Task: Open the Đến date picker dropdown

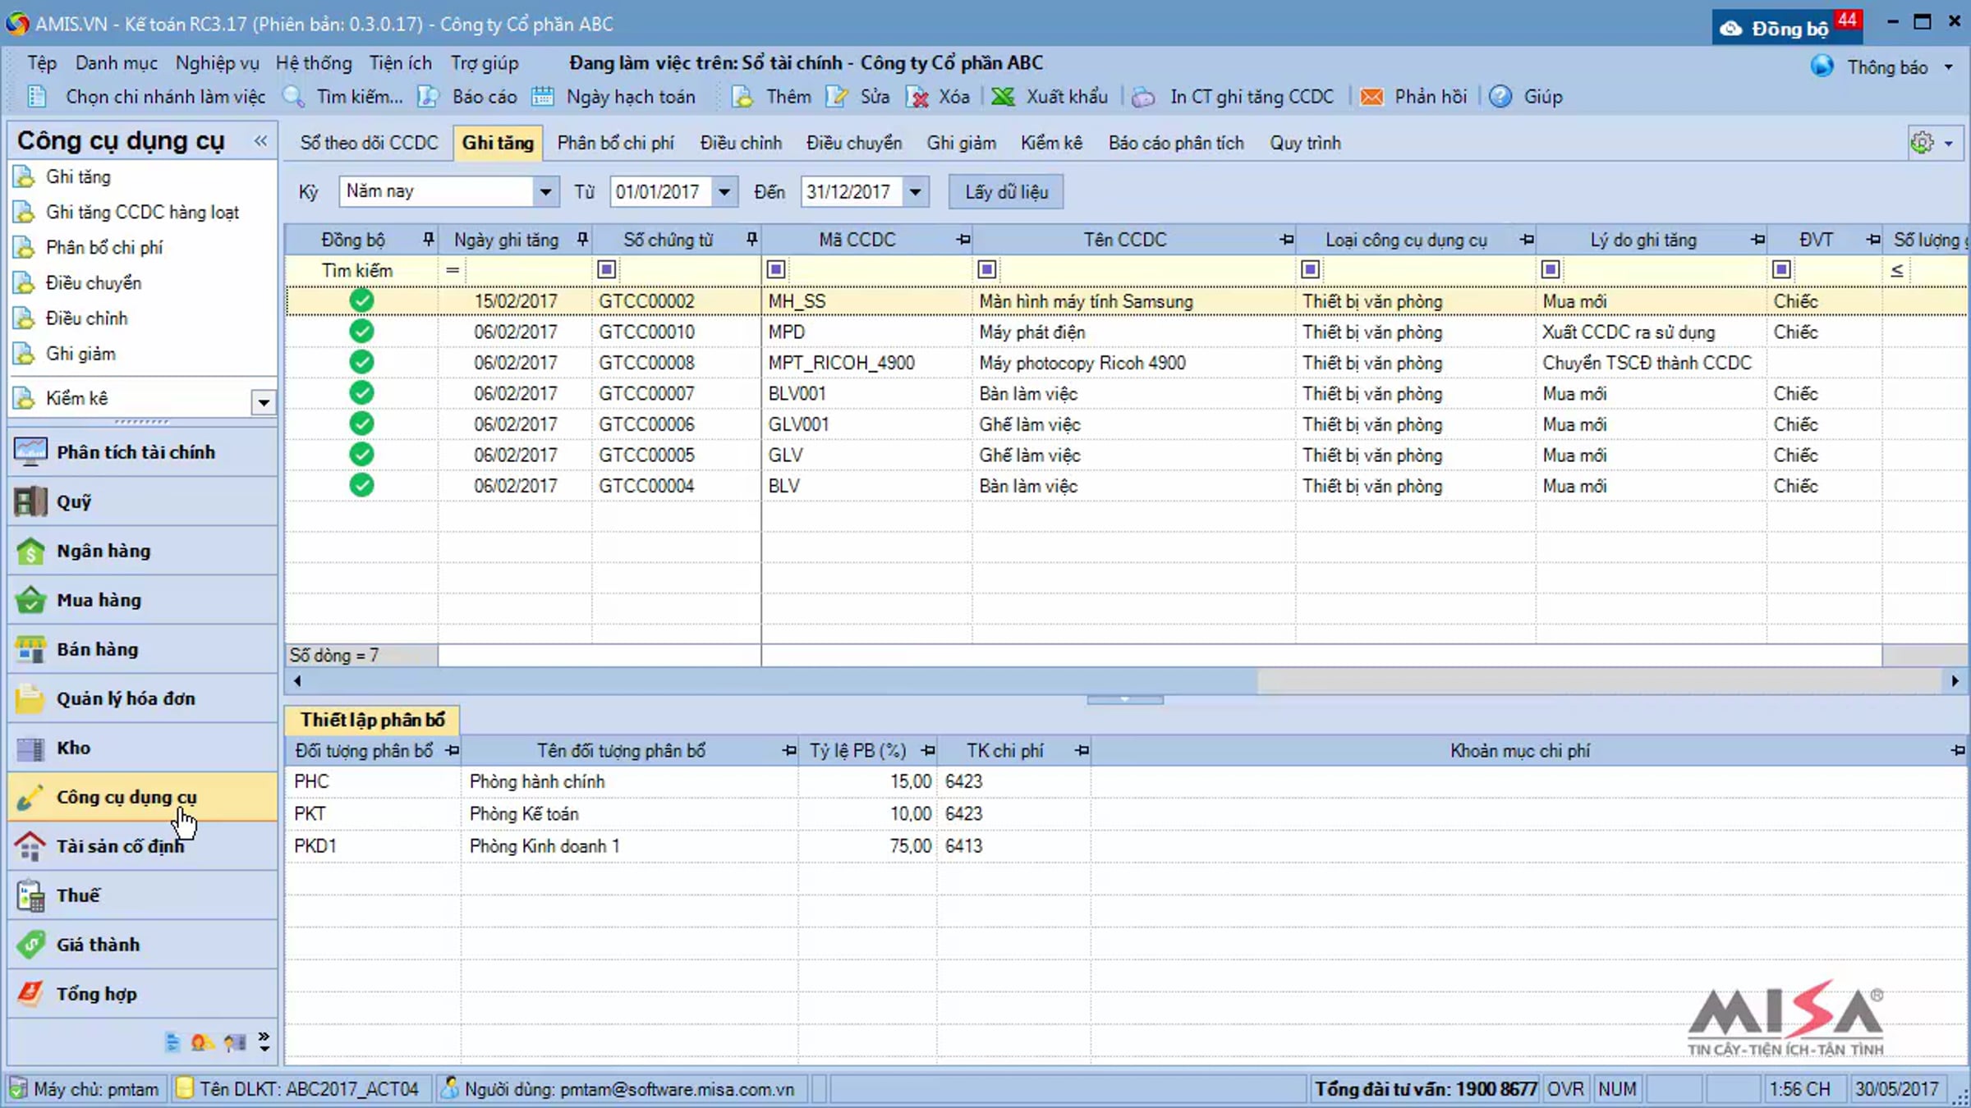Action: [915, 192]
